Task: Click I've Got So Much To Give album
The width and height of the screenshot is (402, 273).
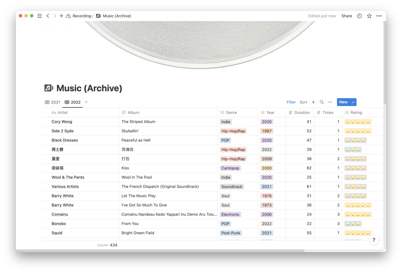Action: point(168,205)
